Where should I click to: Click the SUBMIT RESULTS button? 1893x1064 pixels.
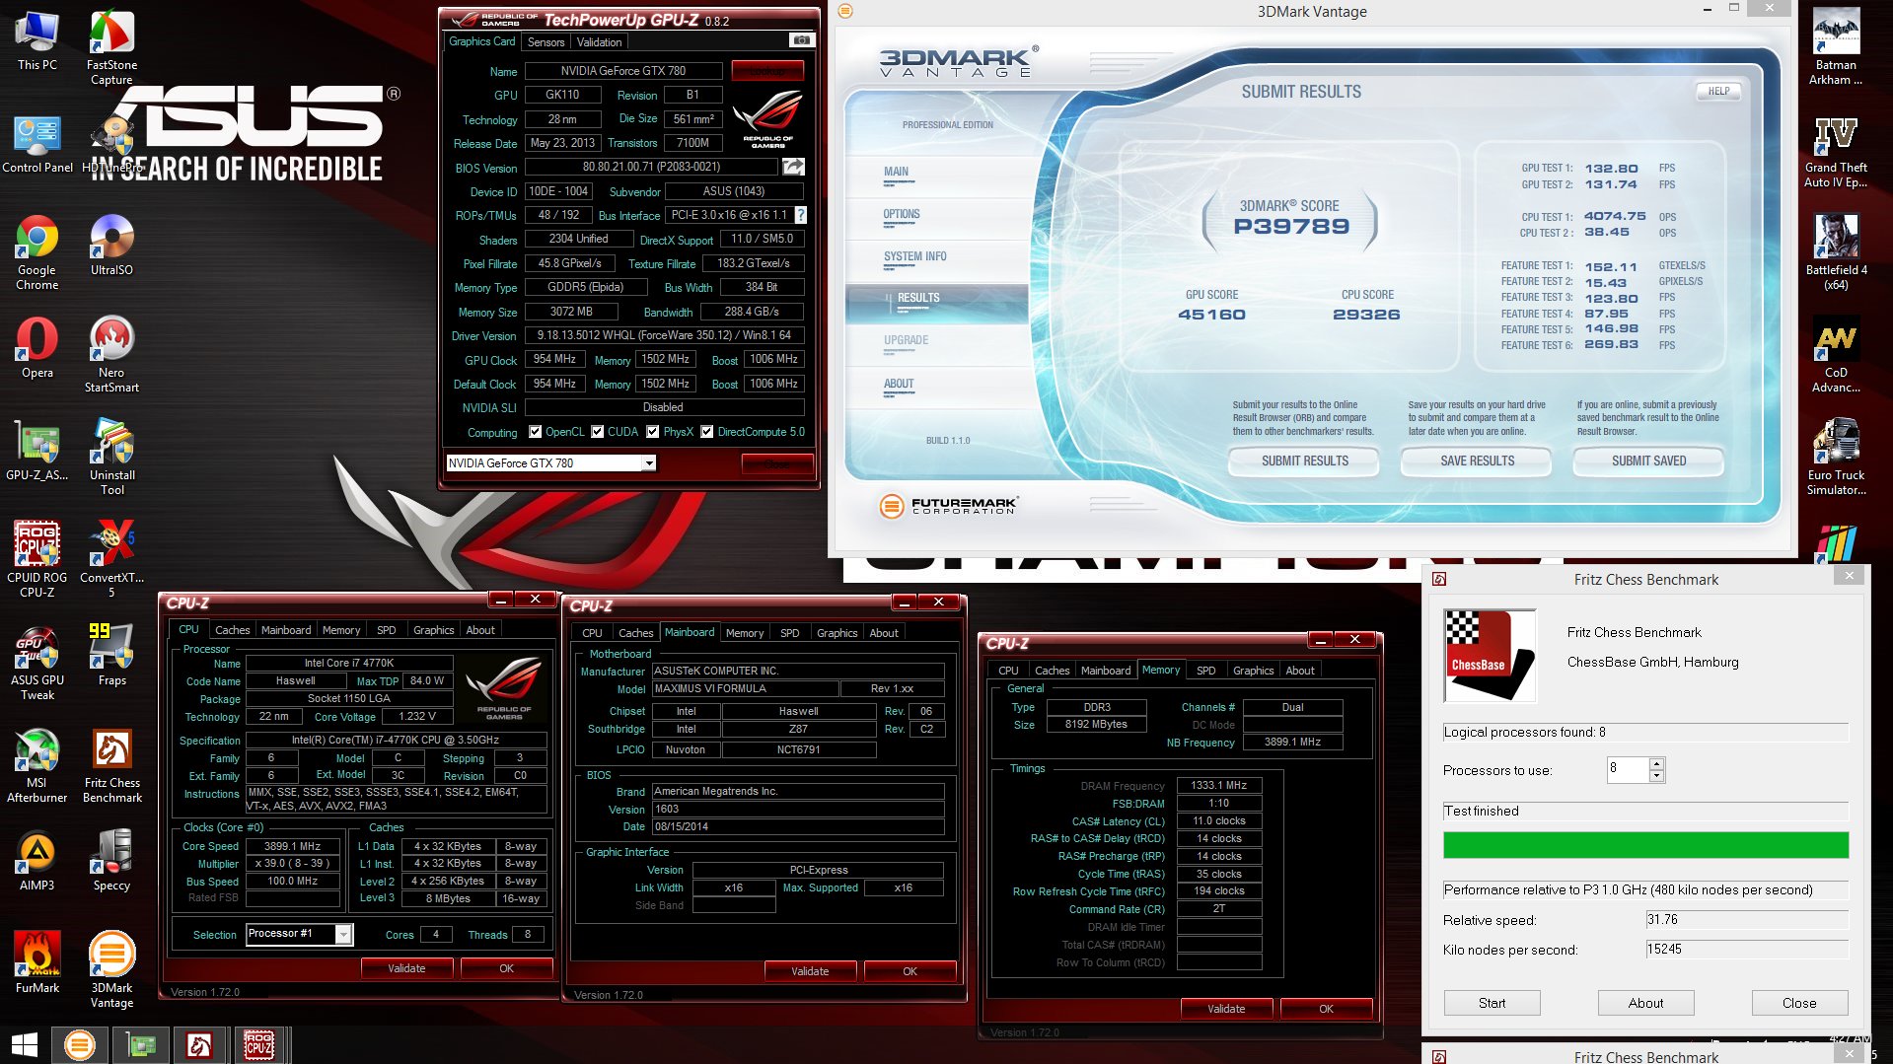[1304, 461]
